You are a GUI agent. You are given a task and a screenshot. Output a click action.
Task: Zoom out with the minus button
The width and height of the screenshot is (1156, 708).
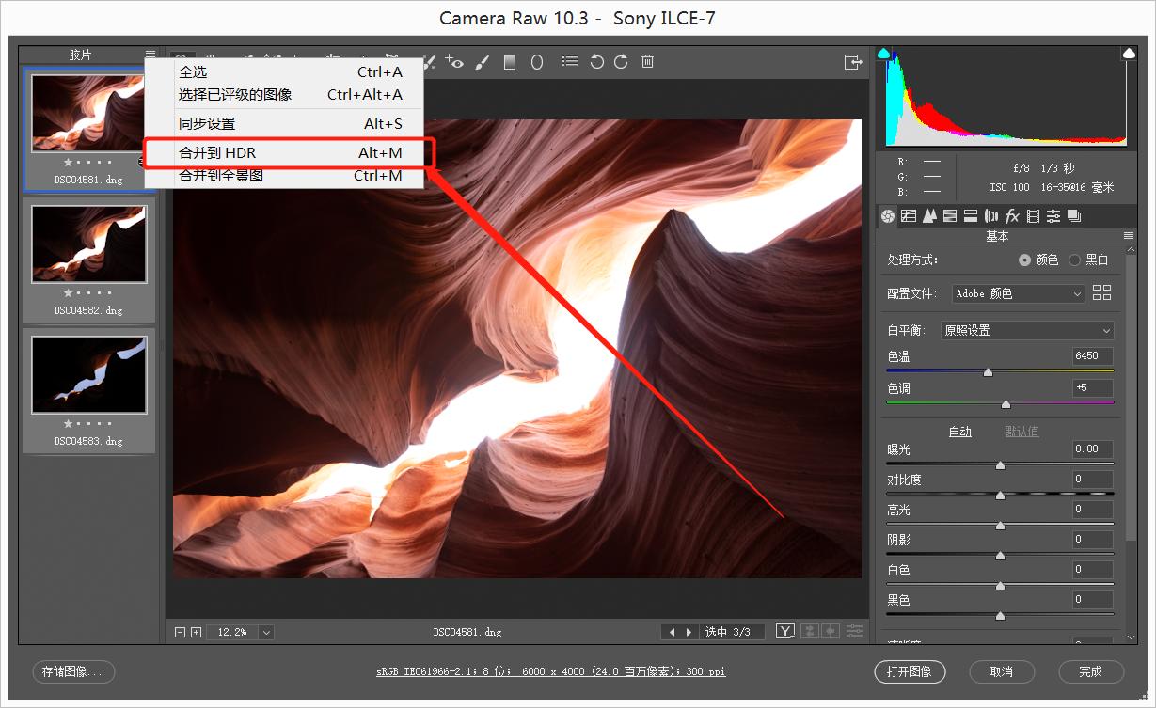(x=181, y=632)
